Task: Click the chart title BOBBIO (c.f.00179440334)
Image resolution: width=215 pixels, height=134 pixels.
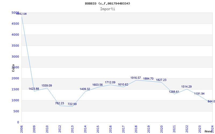Action: point(107,3)
